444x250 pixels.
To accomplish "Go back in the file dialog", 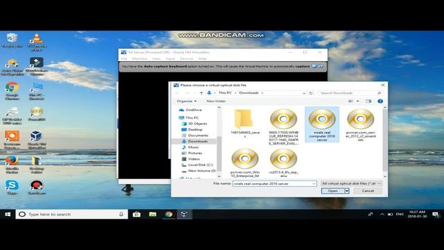I will point(178,93).
